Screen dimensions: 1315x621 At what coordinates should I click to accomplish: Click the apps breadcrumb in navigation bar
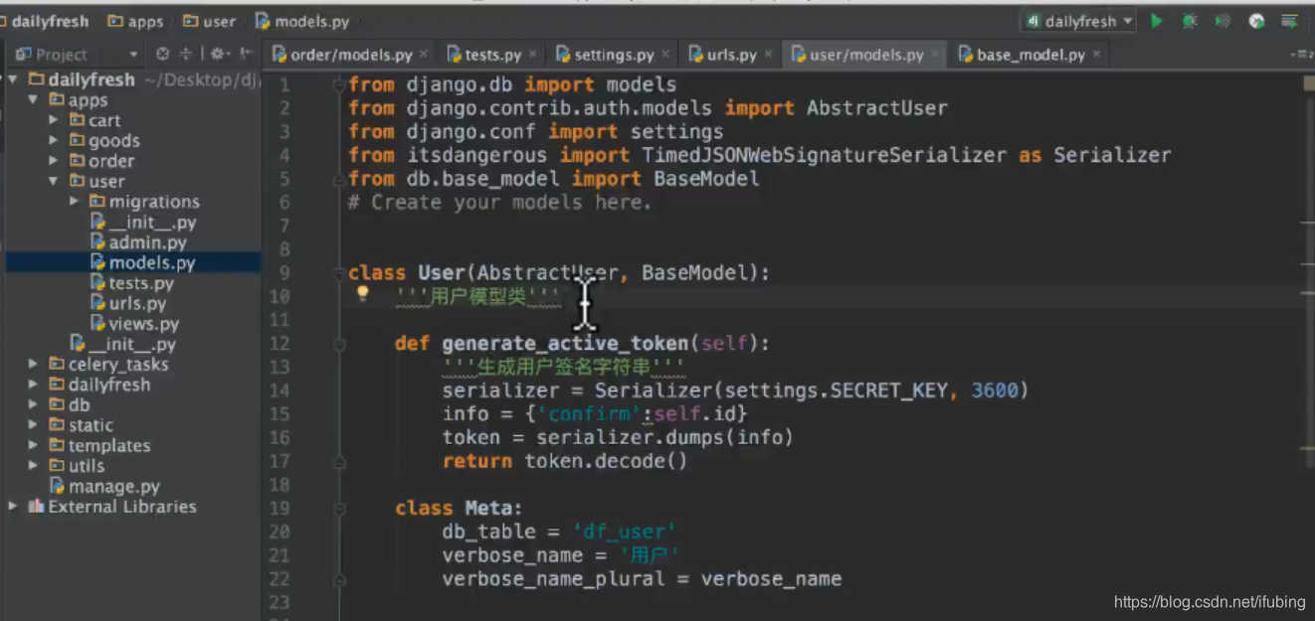[136, 21]
